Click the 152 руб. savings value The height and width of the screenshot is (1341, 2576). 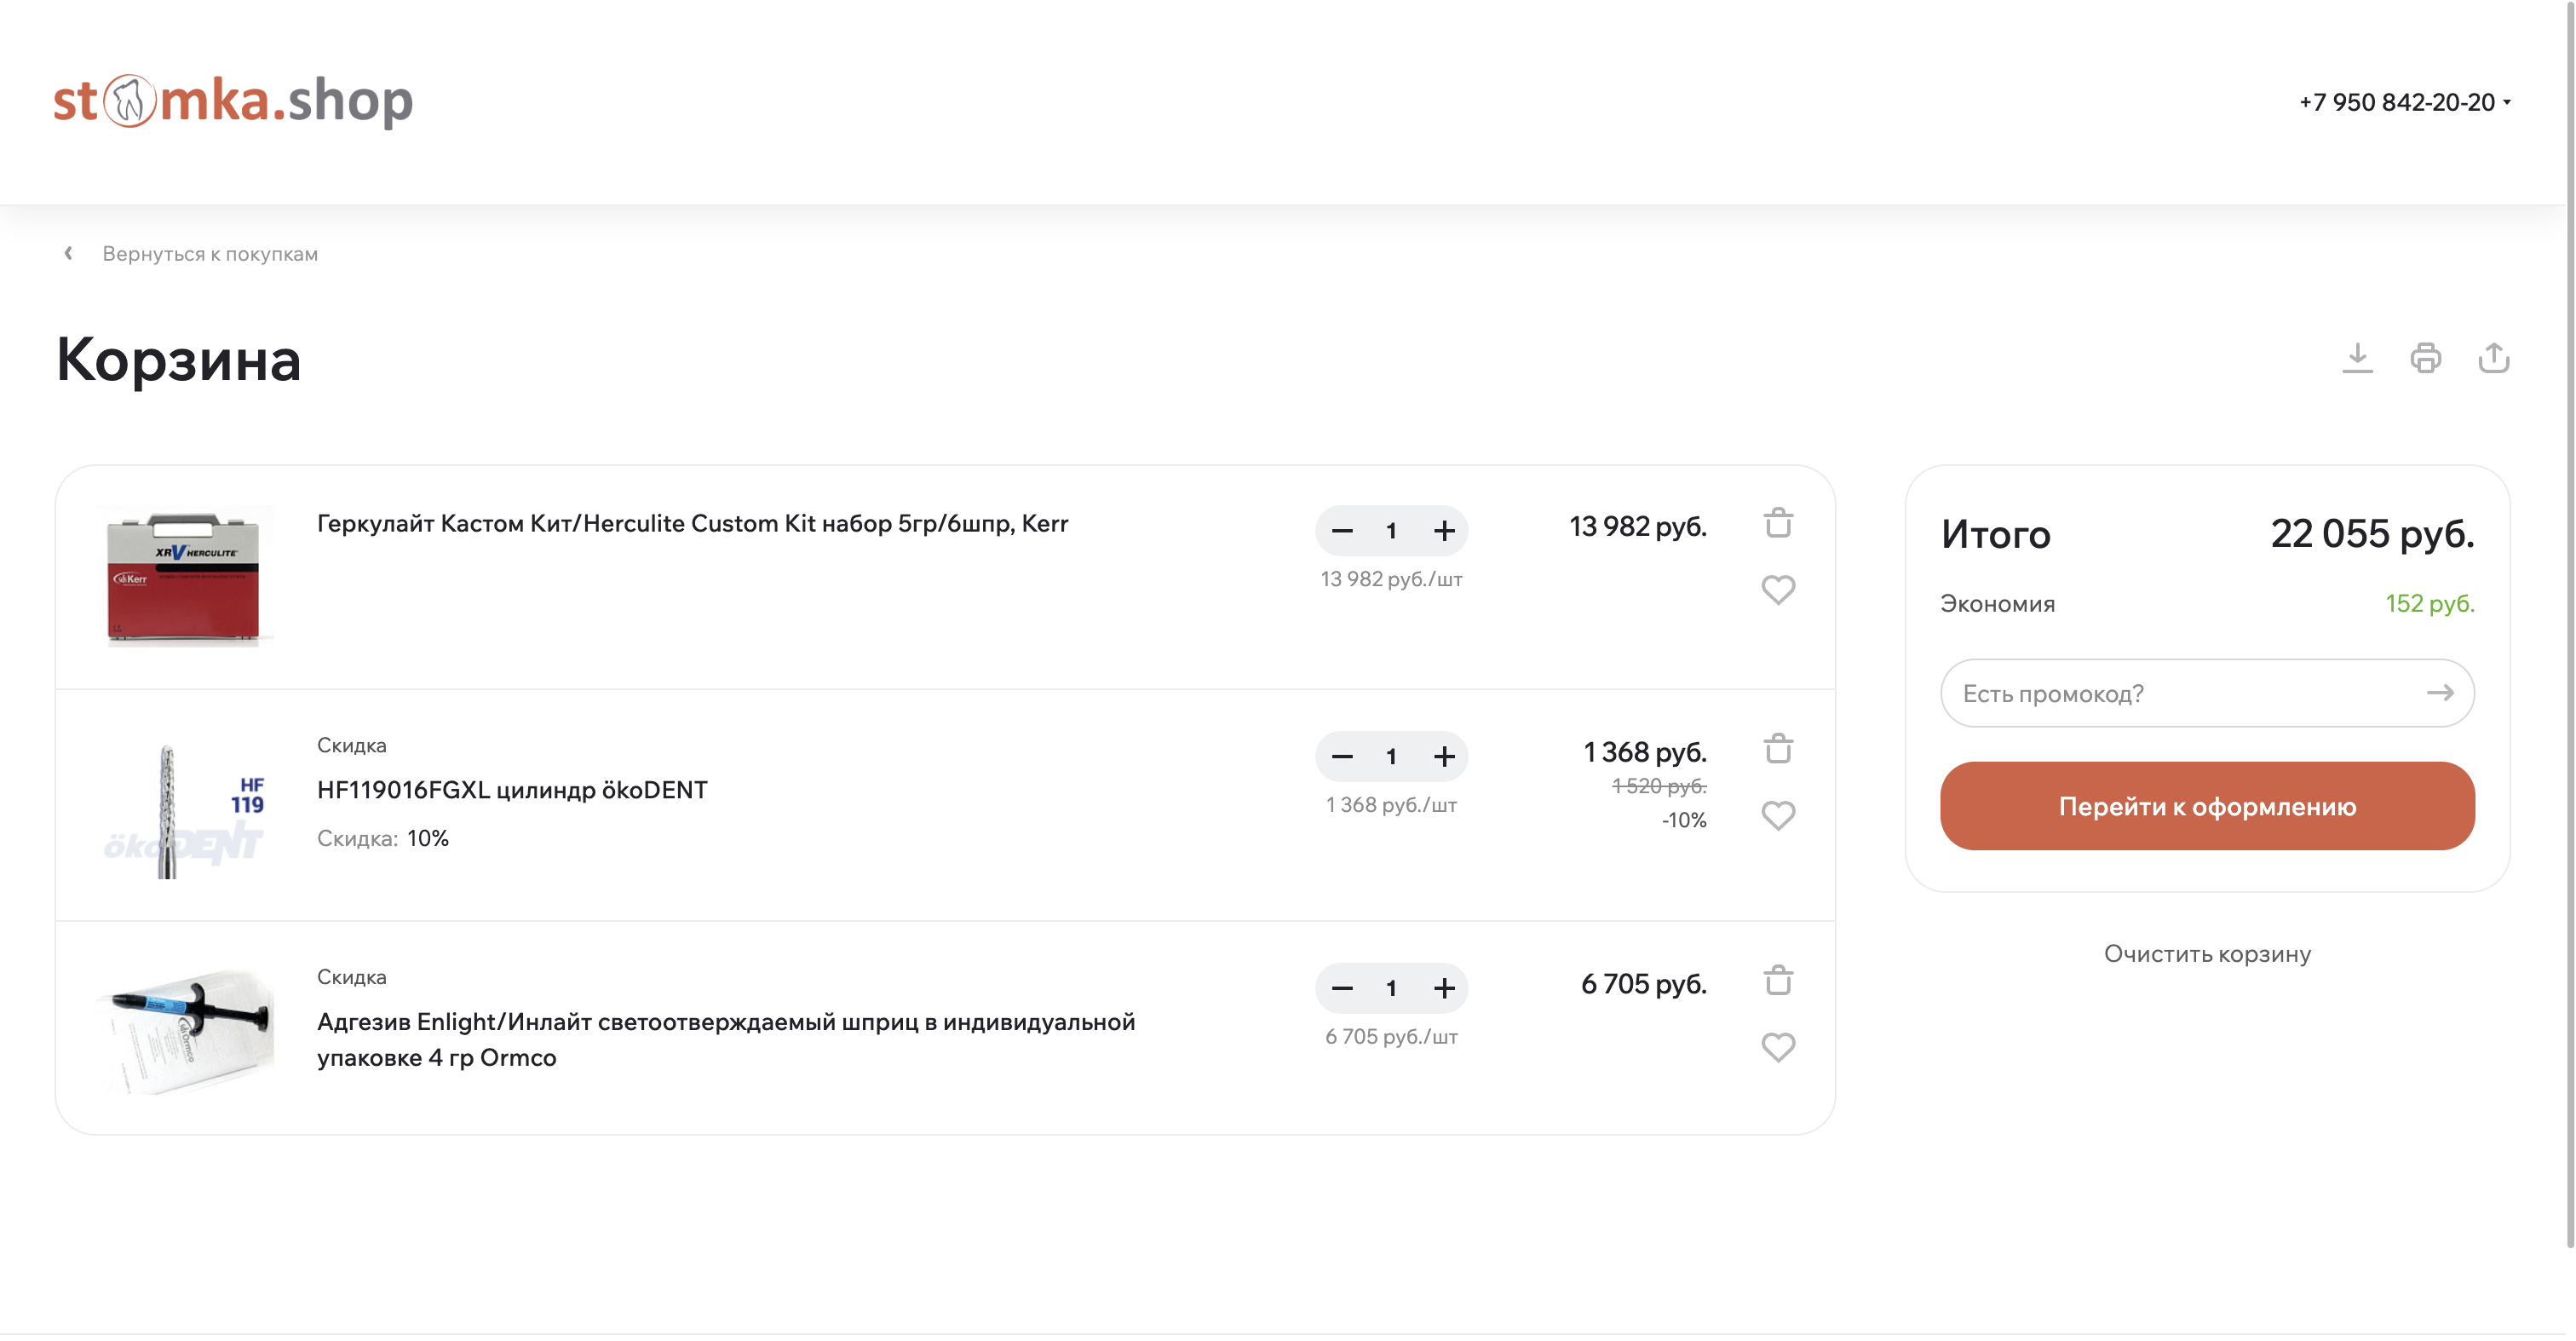click(2430, 604)
